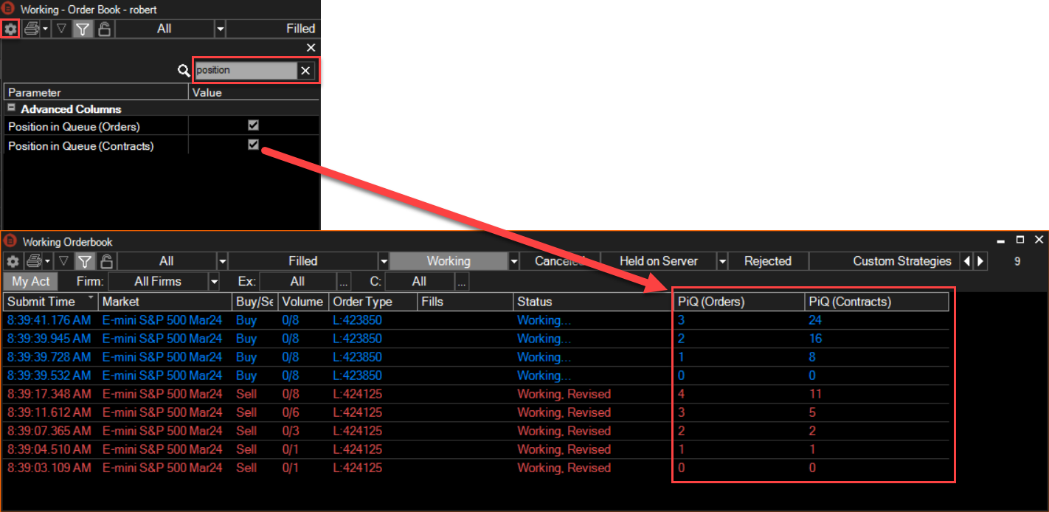Open settings gear in top Order Book window
Viewport: 1049px width, 512px height.
[x=10, y=29]
